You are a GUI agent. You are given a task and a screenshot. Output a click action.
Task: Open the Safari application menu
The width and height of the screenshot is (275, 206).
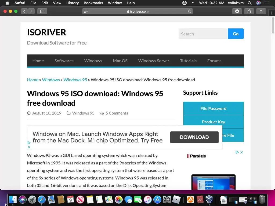coord(20,3)
